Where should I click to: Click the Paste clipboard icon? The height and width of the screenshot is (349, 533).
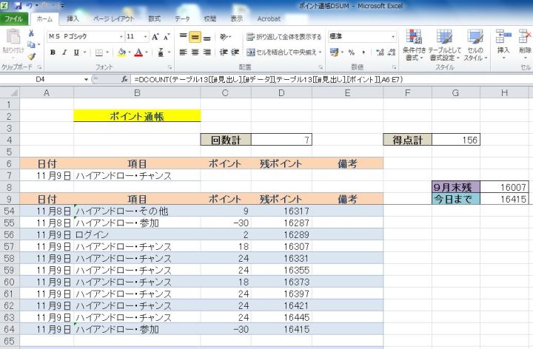pos(13,42)
